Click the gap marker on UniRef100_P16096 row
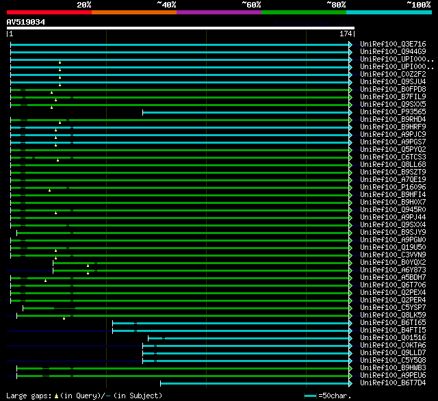Viewport: 438px width, 401px height. coord(49,190)
